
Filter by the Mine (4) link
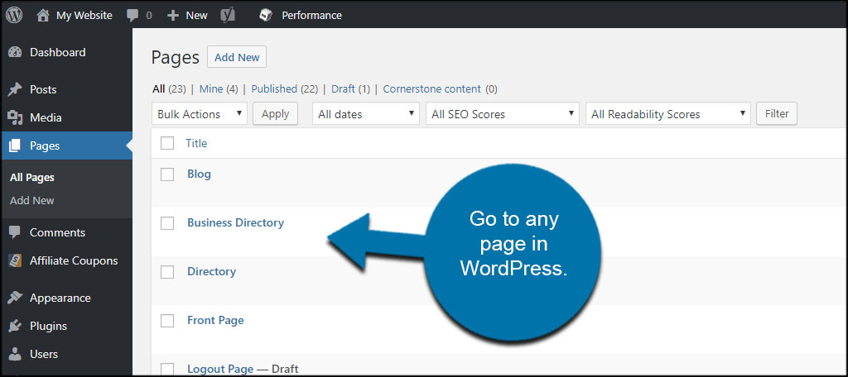click(219, 89)
